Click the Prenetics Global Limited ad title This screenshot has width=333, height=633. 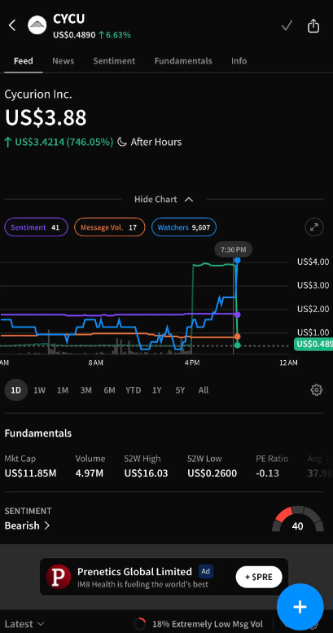point(134,572)
